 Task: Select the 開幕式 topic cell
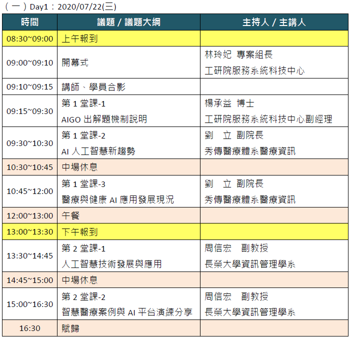(75, 62)
